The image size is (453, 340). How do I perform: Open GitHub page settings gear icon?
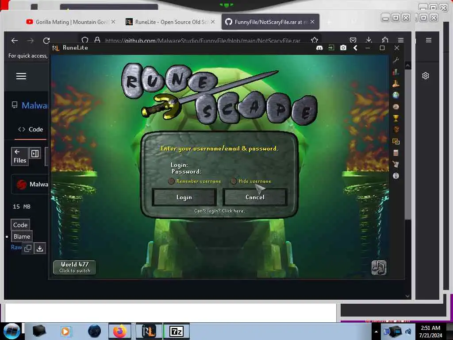click(426, 76)
